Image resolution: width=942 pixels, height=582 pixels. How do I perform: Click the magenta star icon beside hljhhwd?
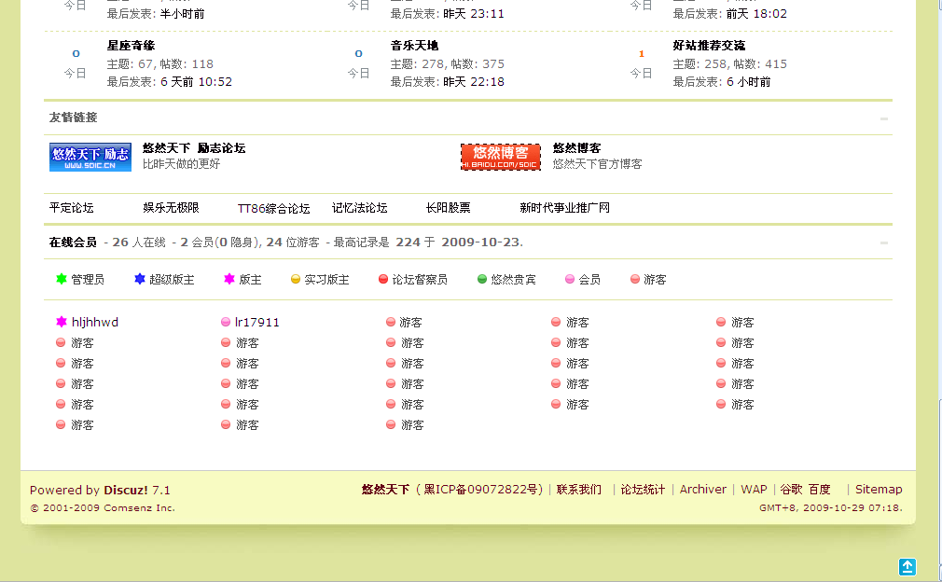[62, 322]
